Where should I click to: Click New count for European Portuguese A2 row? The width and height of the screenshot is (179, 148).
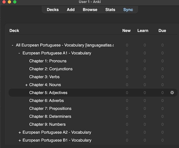point(127,132)
